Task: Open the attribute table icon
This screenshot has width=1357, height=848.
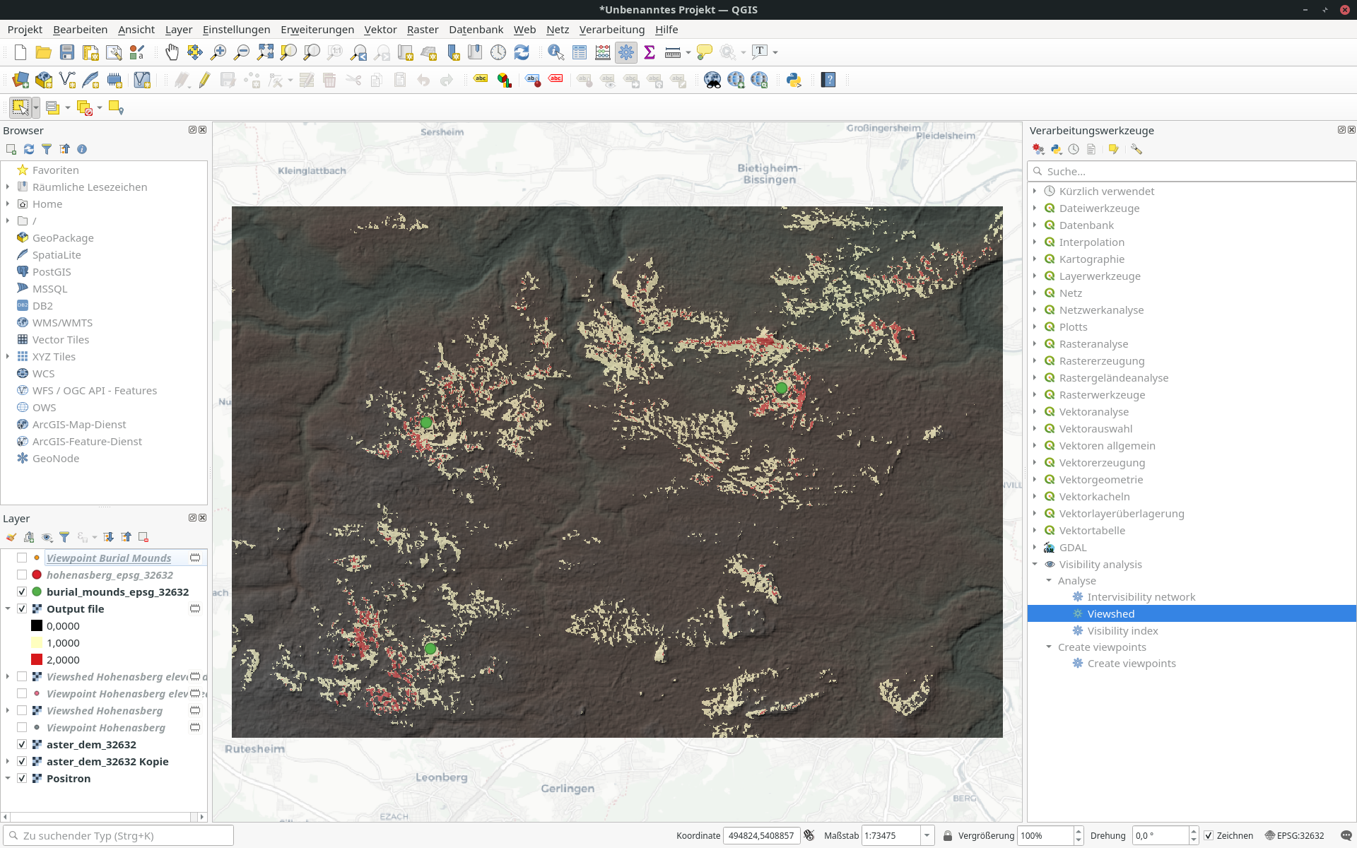Action: (580, 52)
